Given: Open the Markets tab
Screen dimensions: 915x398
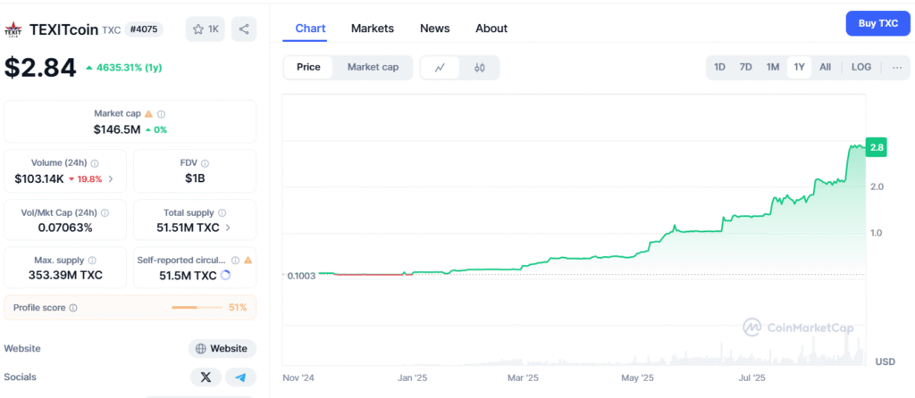Looking at the screenshot, I should [373, 29].
